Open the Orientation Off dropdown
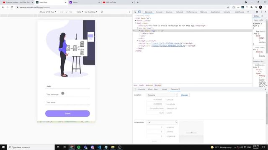 point(162,122)
